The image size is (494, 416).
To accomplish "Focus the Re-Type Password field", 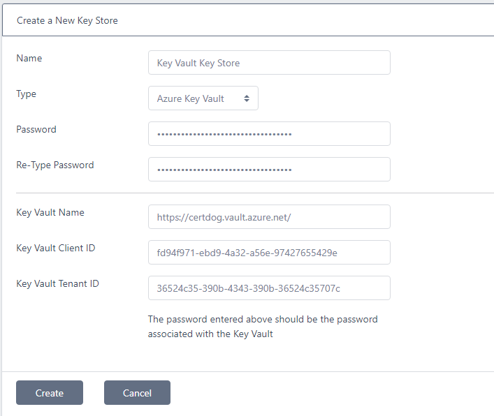I will (269, 170).
